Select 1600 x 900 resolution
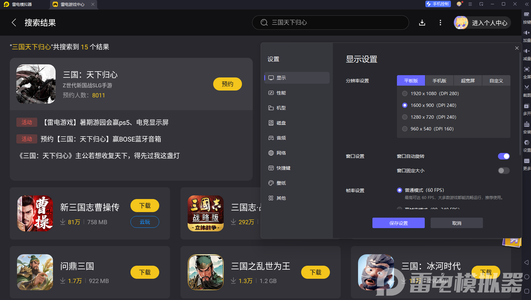 [405, 105]
